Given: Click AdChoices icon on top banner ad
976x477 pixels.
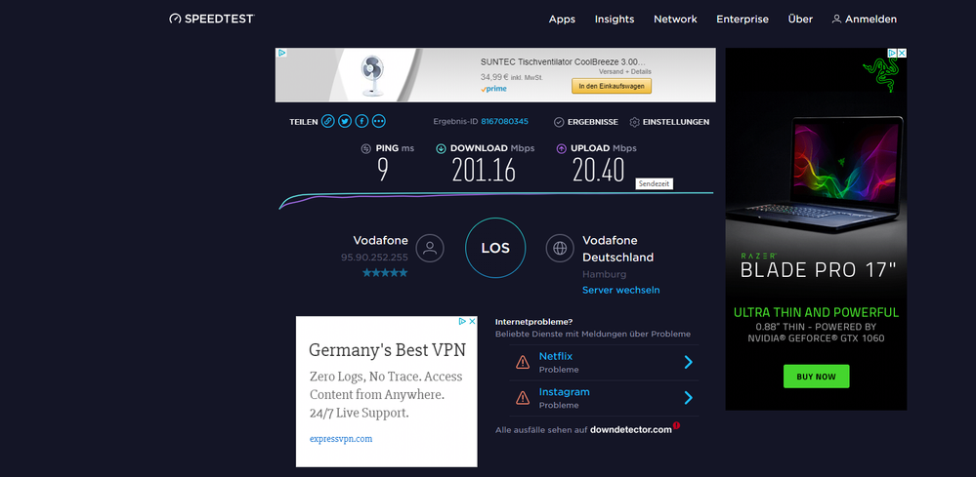Looking at the screenshot, I should coord(281,53).
